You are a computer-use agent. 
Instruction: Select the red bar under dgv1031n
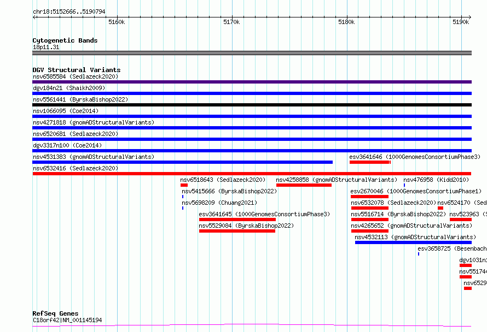[466, 265]
